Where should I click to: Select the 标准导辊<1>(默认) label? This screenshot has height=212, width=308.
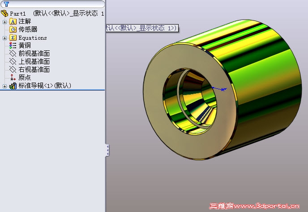45,86
